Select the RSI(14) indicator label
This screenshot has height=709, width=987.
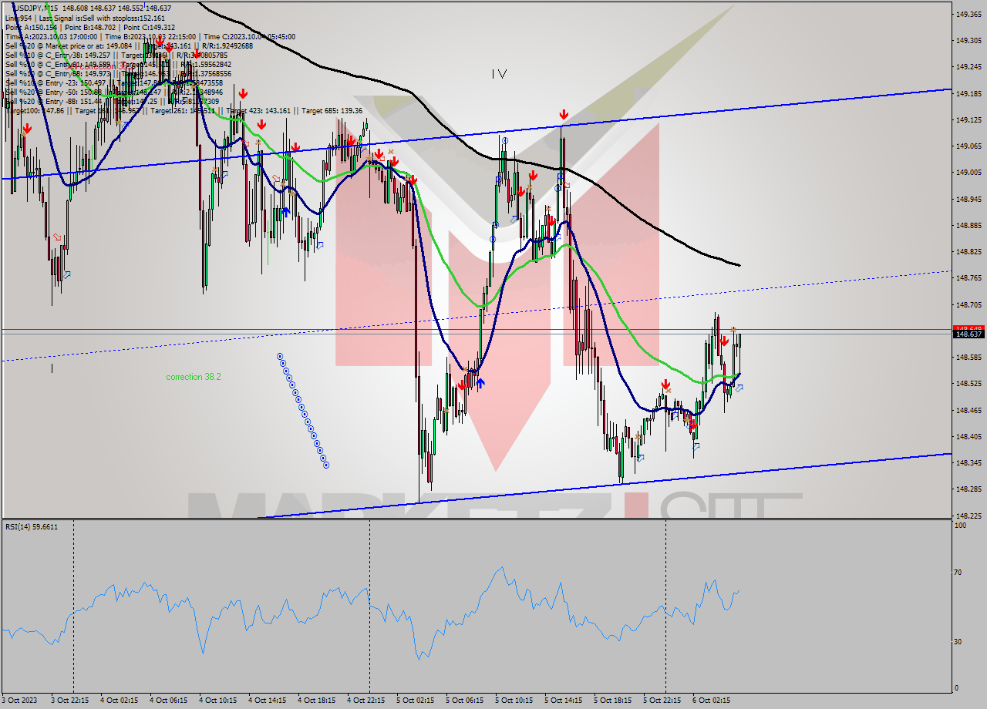tap(31, 527)
